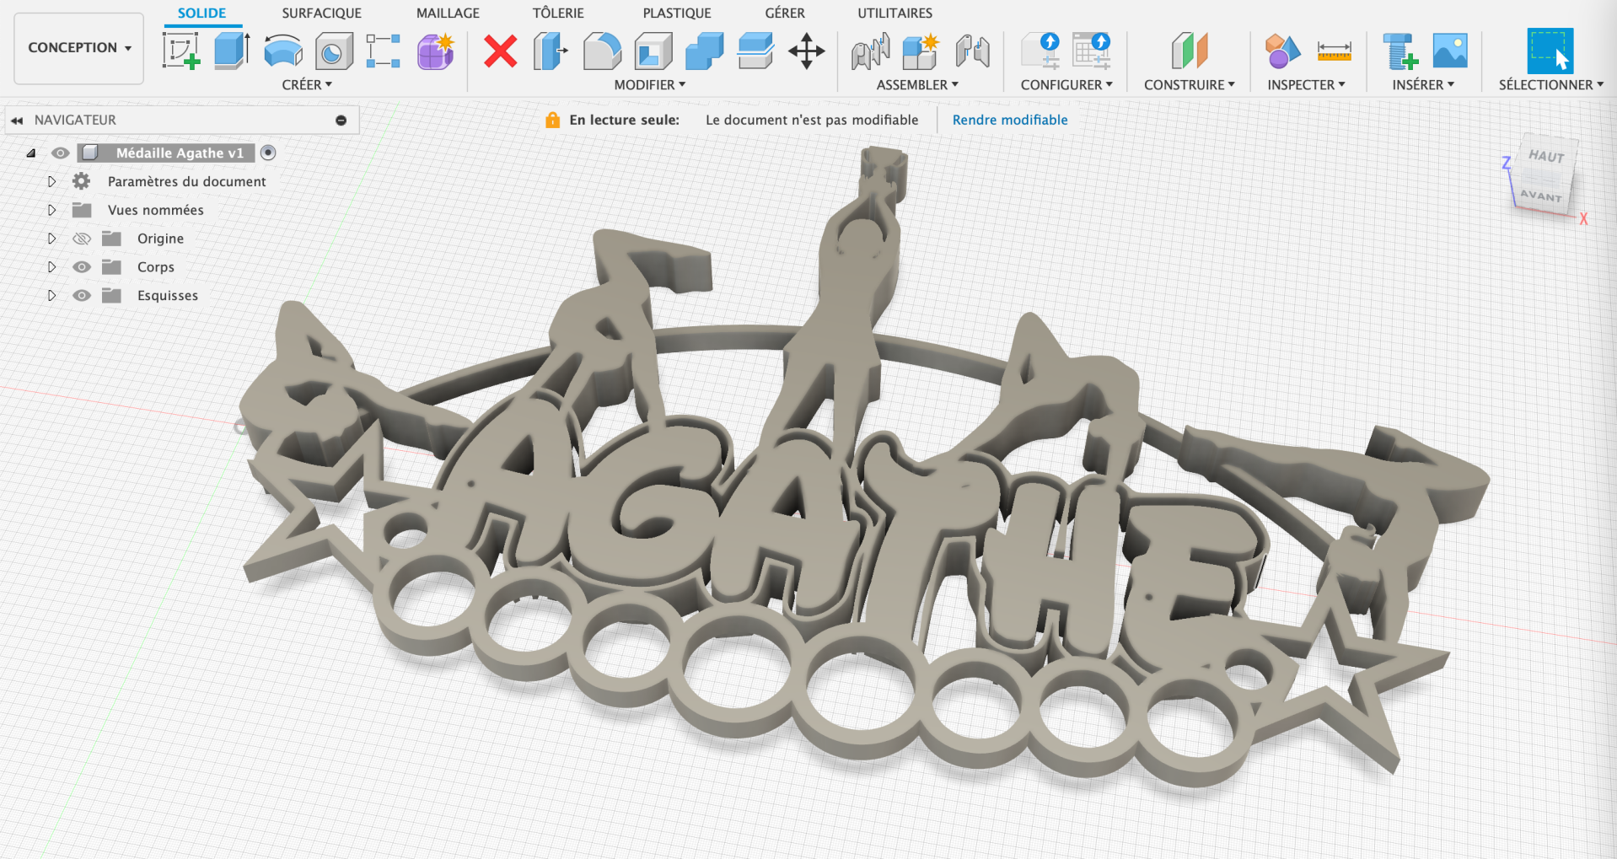Screen dimensions: 1617x859
Task: Switch to the GÉRER tab
Action: tap(785, 13)
